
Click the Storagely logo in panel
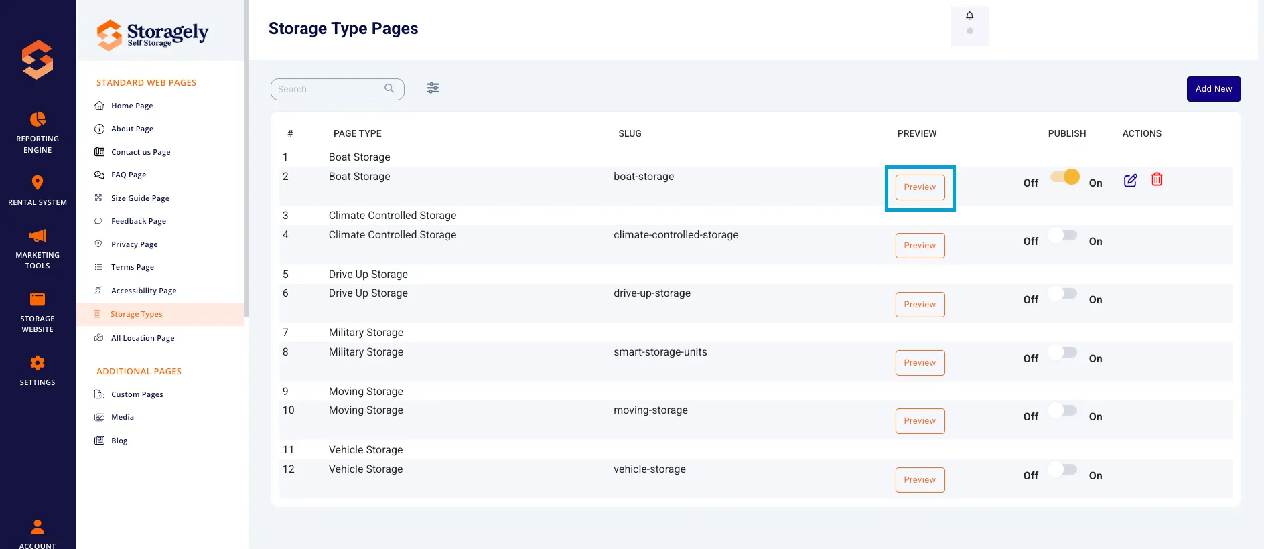point(153,34)
